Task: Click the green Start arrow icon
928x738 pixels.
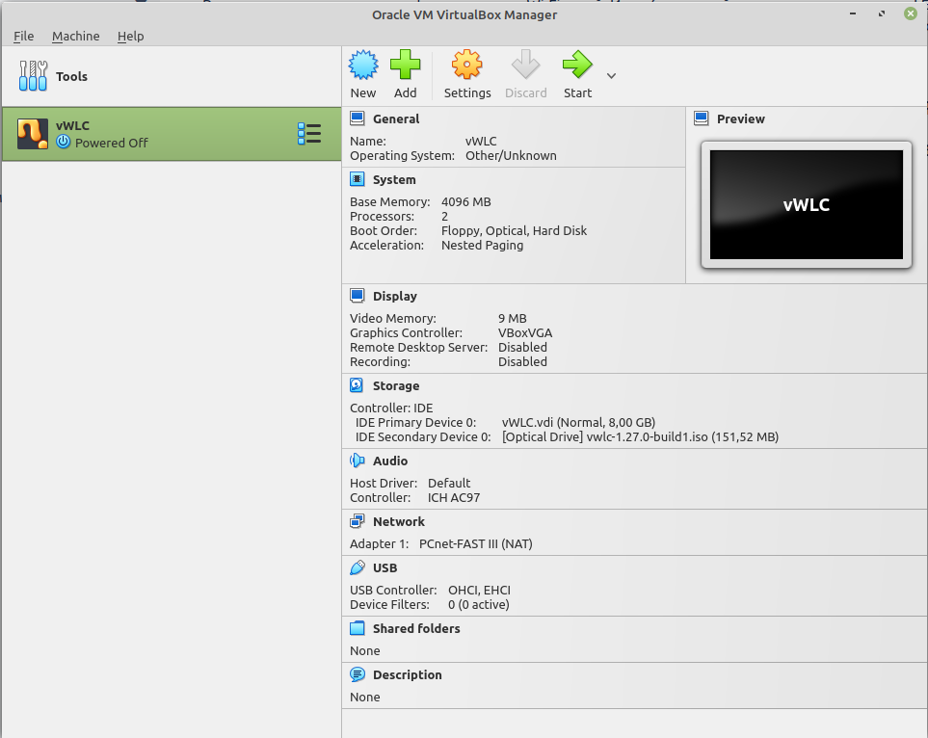Action: coord(577,66)
